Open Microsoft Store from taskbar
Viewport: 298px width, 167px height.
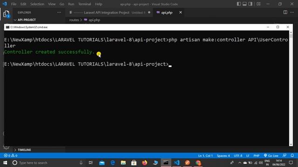134,163
